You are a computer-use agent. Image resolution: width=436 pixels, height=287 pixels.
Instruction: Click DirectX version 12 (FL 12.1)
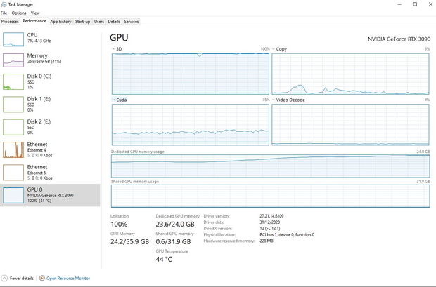(x=270, y=229)
